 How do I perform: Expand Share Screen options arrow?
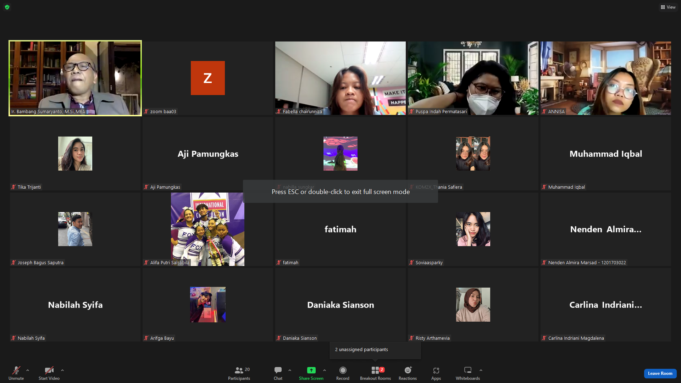click(325, 370)
